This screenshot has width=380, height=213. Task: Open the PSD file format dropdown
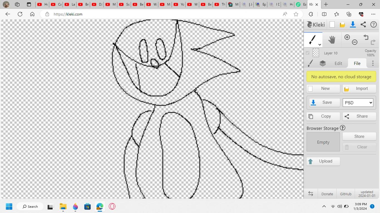coord(358,103)
